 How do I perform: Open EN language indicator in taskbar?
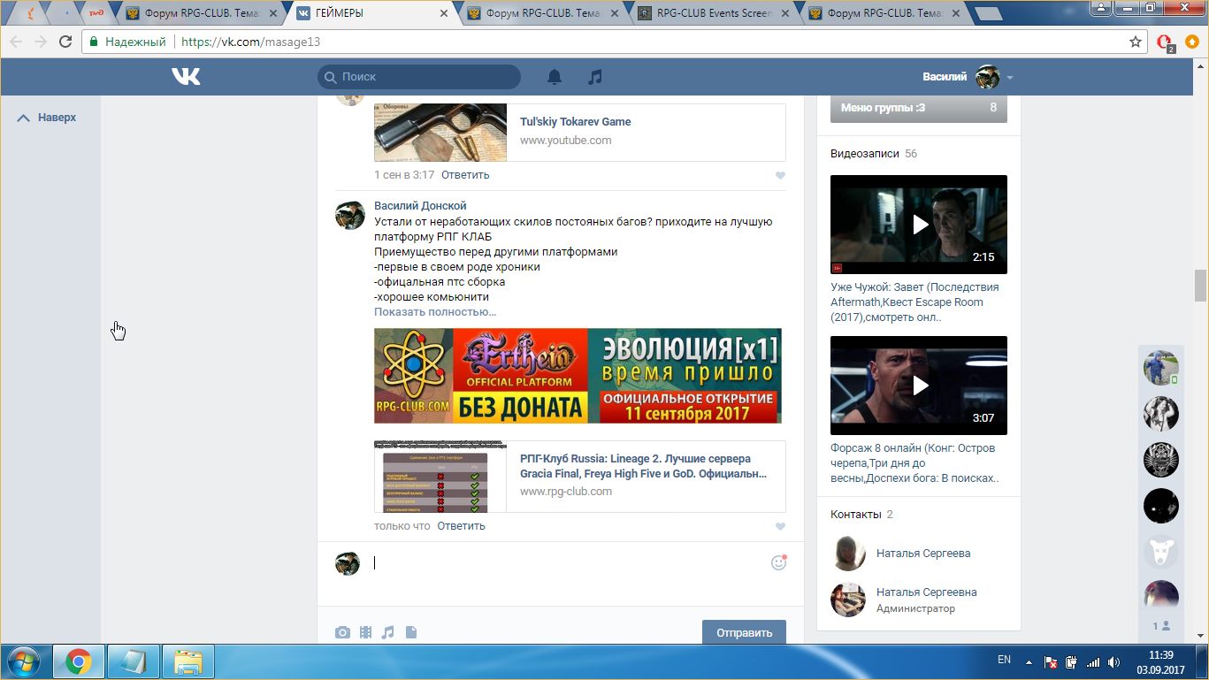click(1004, 660)
